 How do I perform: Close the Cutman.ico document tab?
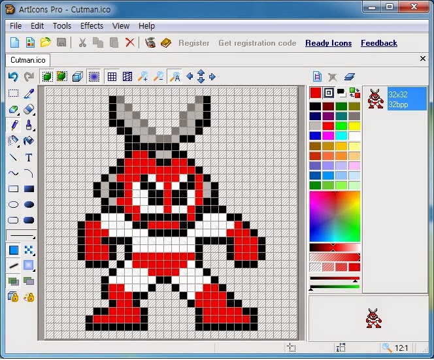423,58
